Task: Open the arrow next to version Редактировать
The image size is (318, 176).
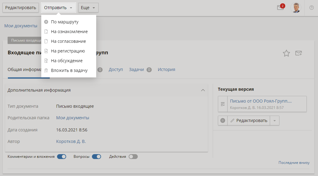Action: pos(275,120)
